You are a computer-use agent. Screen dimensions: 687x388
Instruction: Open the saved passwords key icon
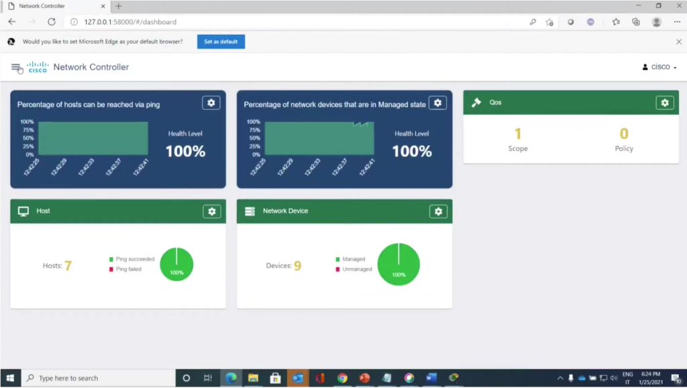click(x=533, y=22)
